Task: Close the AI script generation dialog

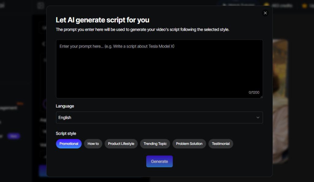Action: pyautogui.click(x=265, y=13)
